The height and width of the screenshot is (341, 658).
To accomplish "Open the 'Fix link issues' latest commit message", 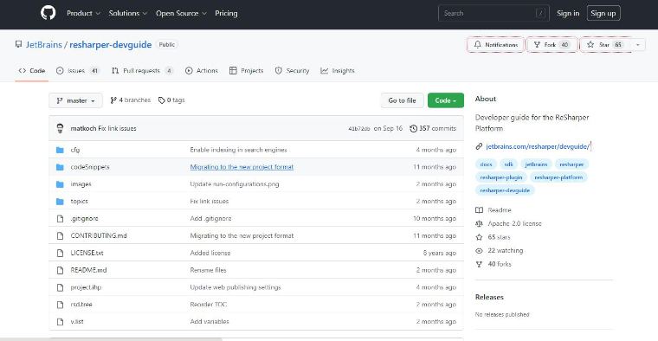I will [x=117, y=128].
